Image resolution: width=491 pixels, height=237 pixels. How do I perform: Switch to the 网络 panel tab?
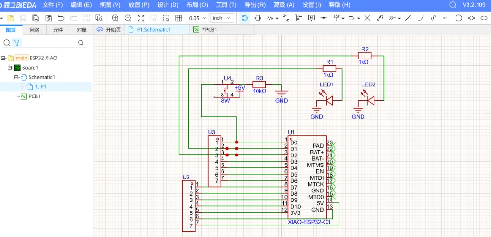tap(35, 30)
